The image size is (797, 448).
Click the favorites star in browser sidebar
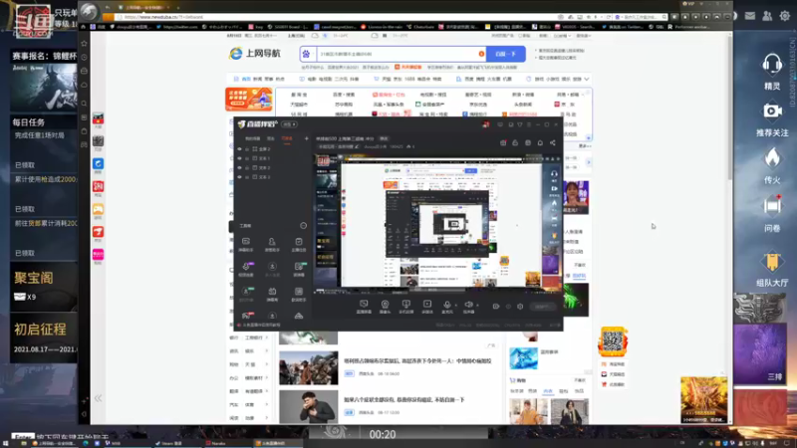pyautogui.click(x=85, y=44)
